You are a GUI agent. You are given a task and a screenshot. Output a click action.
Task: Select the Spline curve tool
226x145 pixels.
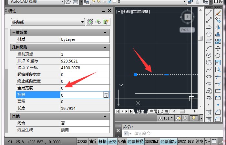click(209, 69)
